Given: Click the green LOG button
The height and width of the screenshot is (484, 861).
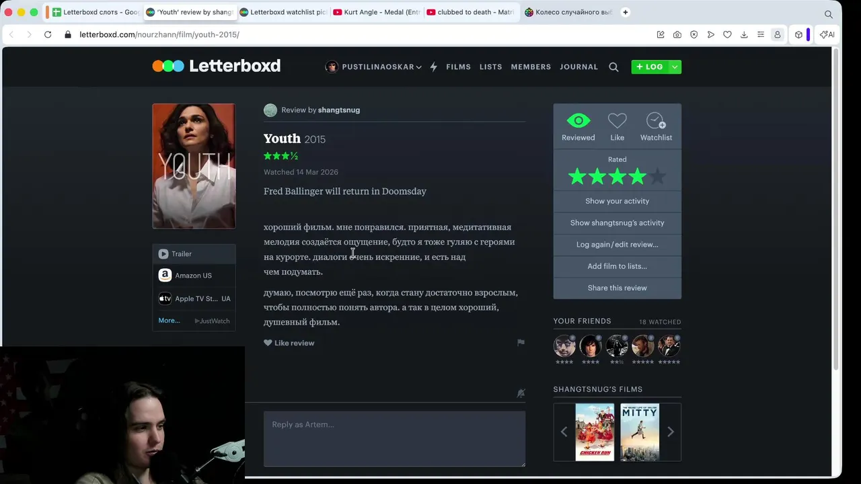Looking at the screenshot, I should point(648,67).
